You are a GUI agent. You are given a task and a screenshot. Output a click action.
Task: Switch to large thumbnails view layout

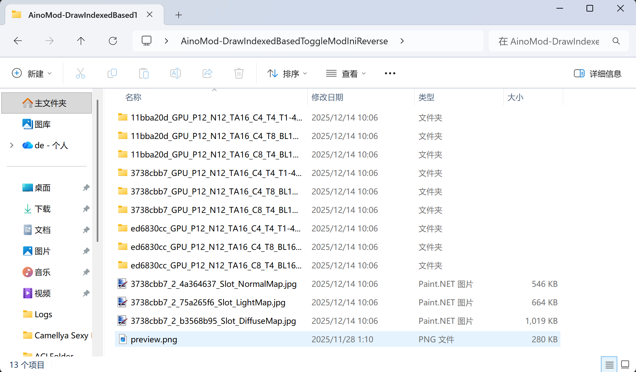[625, 365]
